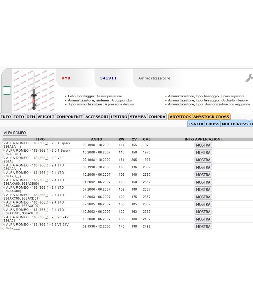
Task: Open the INFO tab
Action: 6,117
